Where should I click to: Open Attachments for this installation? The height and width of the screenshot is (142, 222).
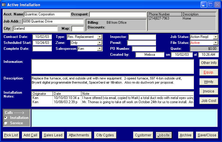[x=79, y=135]
